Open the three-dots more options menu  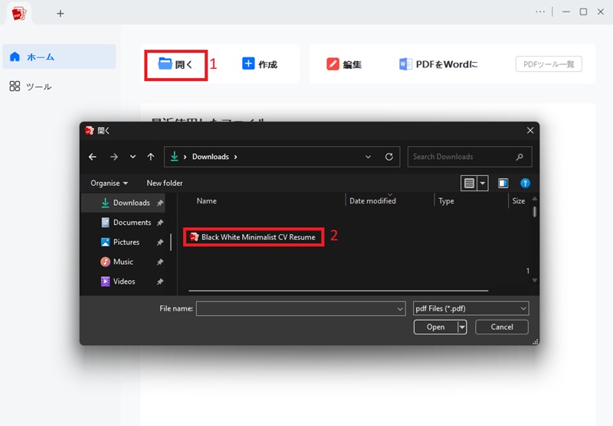coord(540,12)
